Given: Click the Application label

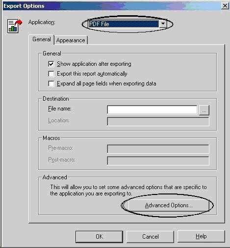Looking at the screenshot, I should (x=42, y=22).
